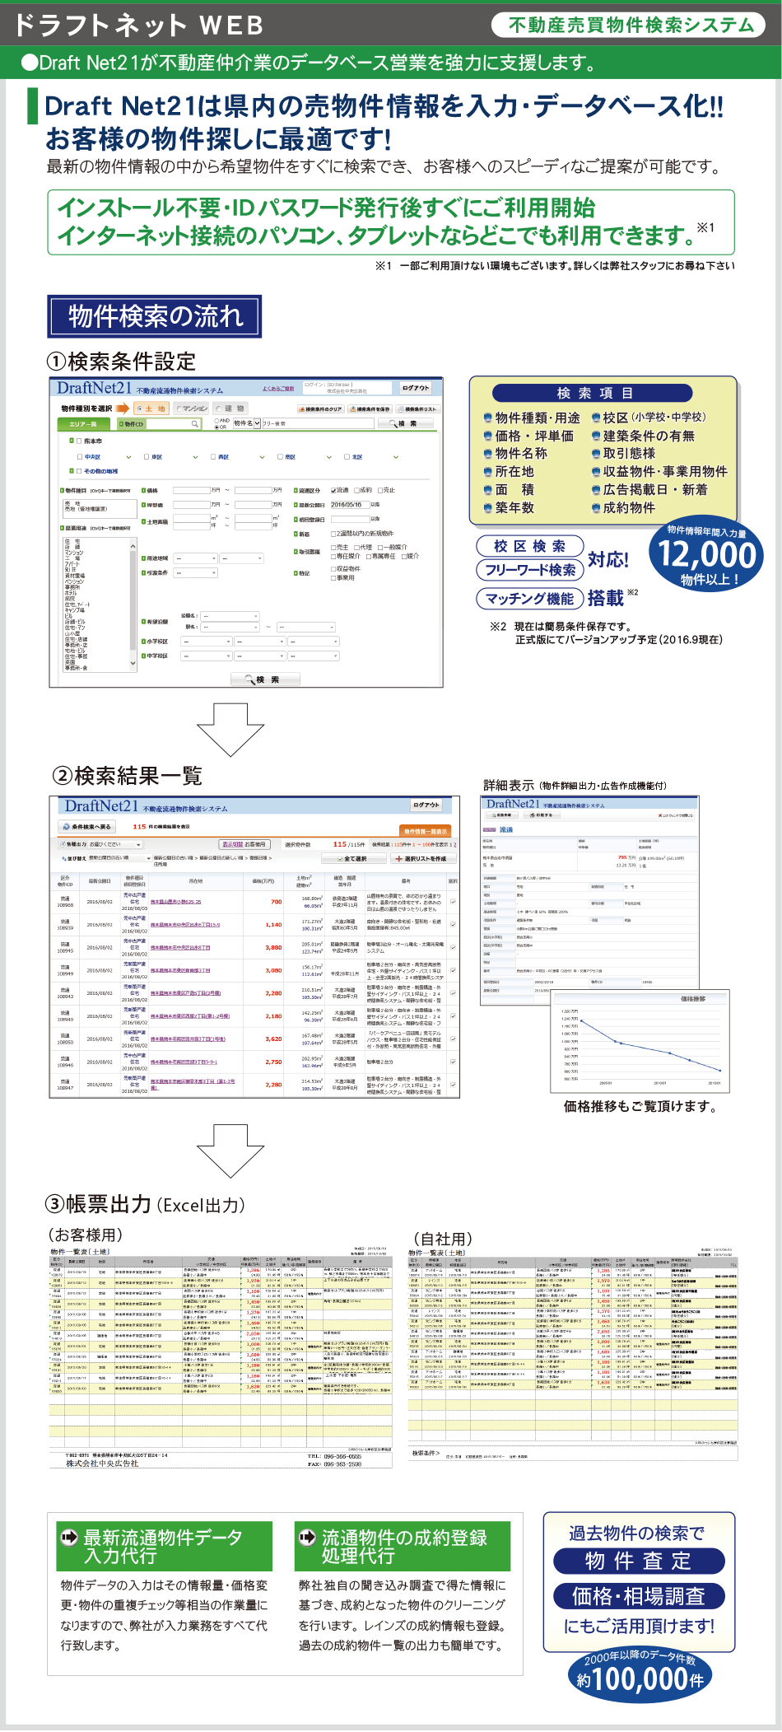Select the マンション property type radio
Image resolution: width=782 pixels, height=1732 pixels.
pyautogui.click(x=180, y=408)
